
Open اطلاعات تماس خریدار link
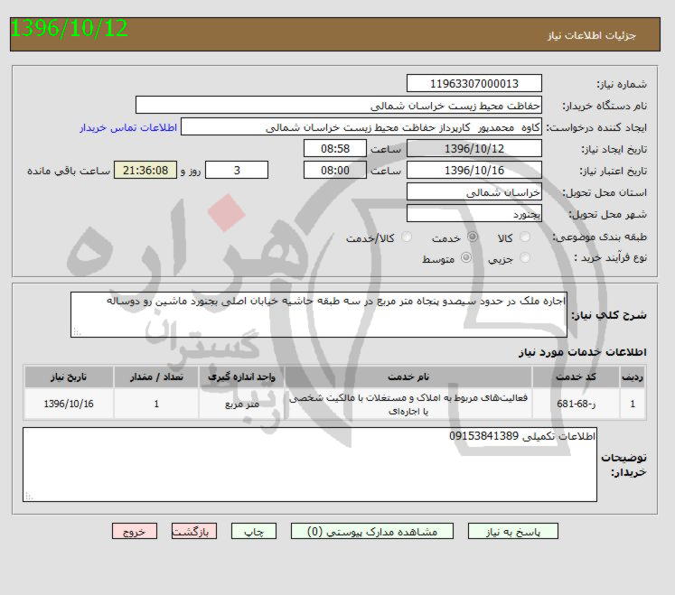point(128,127)
